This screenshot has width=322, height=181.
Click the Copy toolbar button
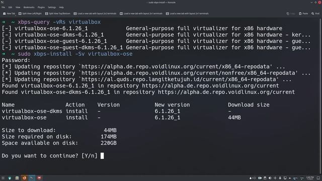291,14
